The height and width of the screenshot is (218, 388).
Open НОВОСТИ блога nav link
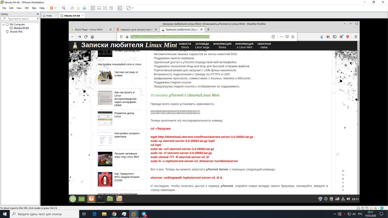pyautogui.click(x=185, y=45)
